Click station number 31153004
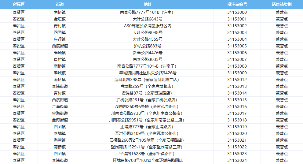 [237, 39]
